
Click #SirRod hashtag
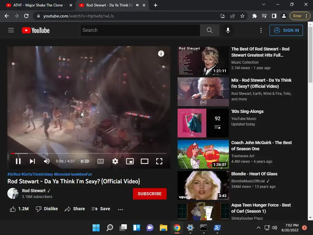[x=14, y=174]
